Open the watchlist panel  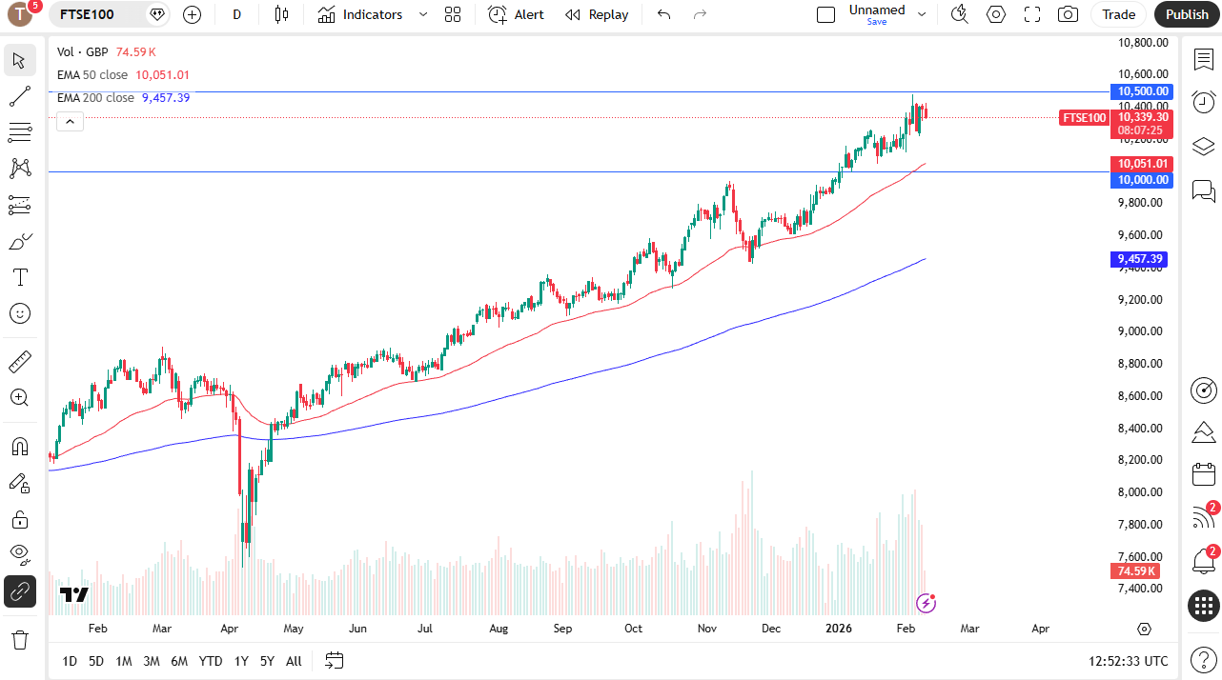pyautogui.click(x=1204, y=59)
